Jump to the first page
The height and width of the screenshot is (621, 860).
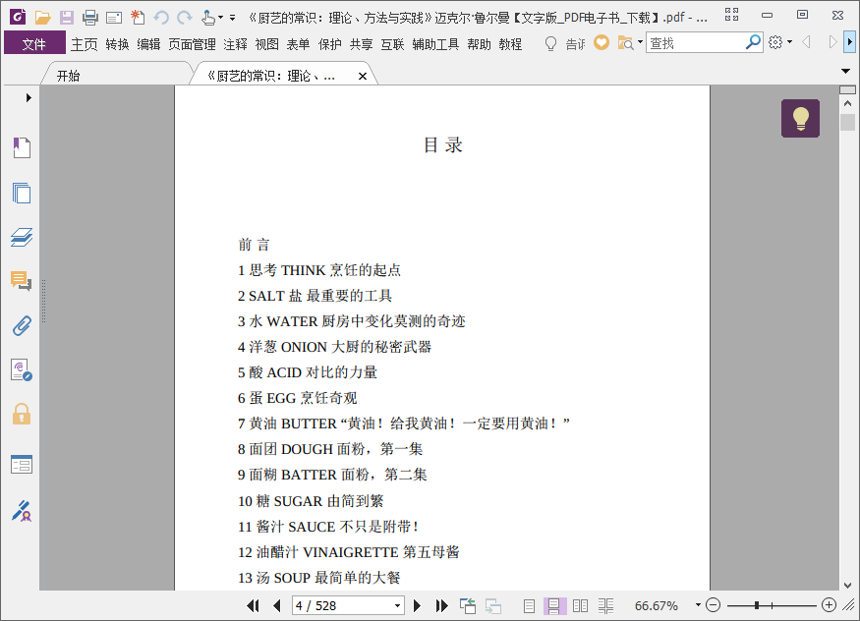[253, 605]
